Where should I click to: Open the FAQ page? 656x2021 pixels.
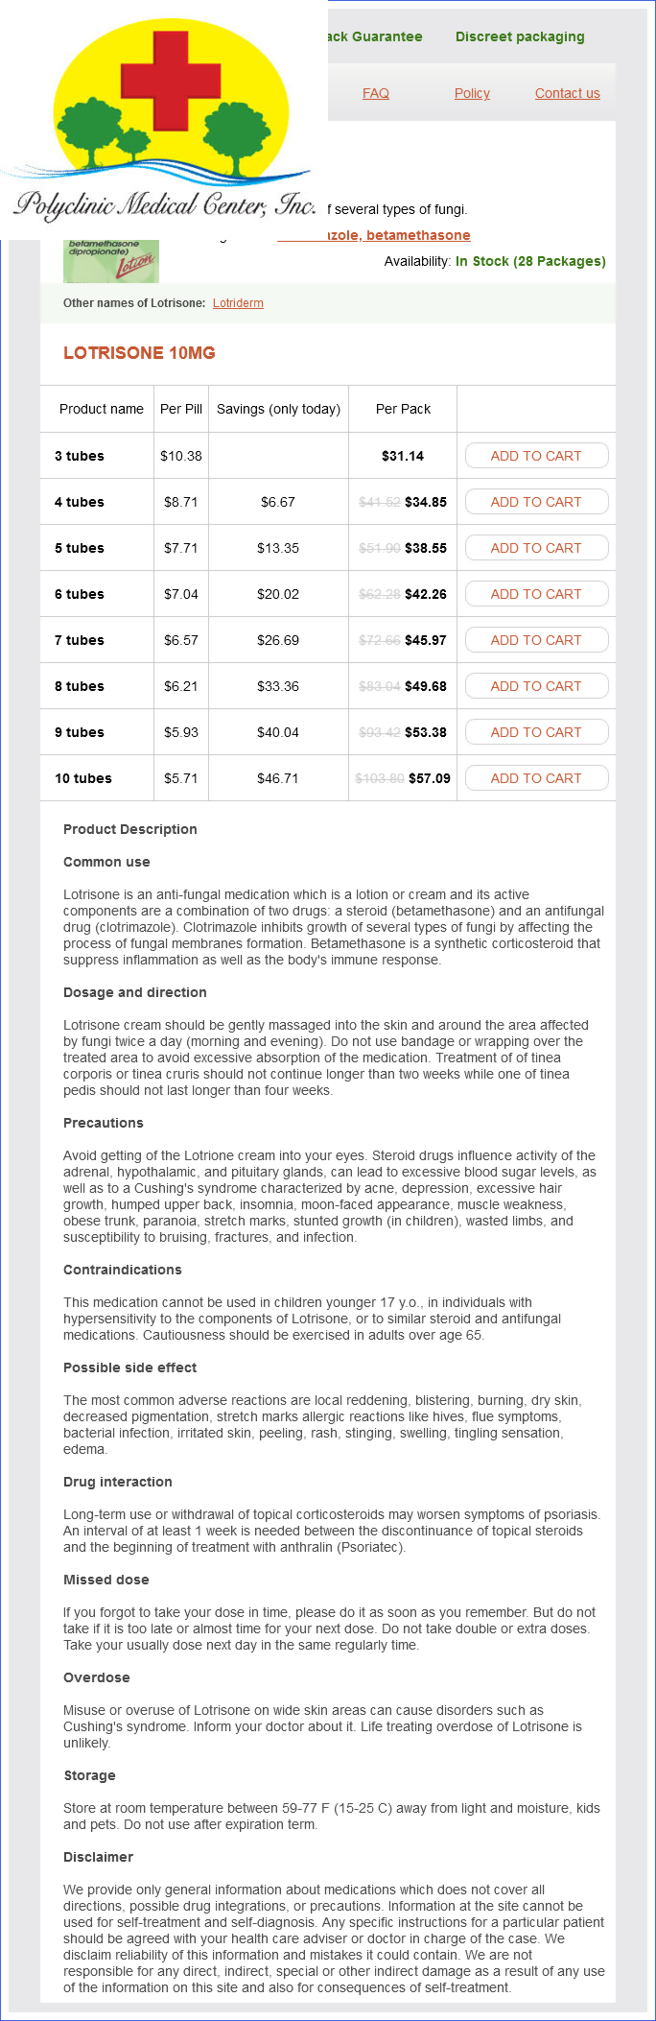tap(376, 93)
